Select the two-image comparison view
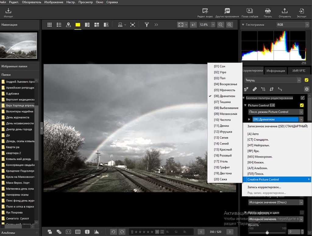The width and height of the screenshot is (312, 236). [87, 25]
